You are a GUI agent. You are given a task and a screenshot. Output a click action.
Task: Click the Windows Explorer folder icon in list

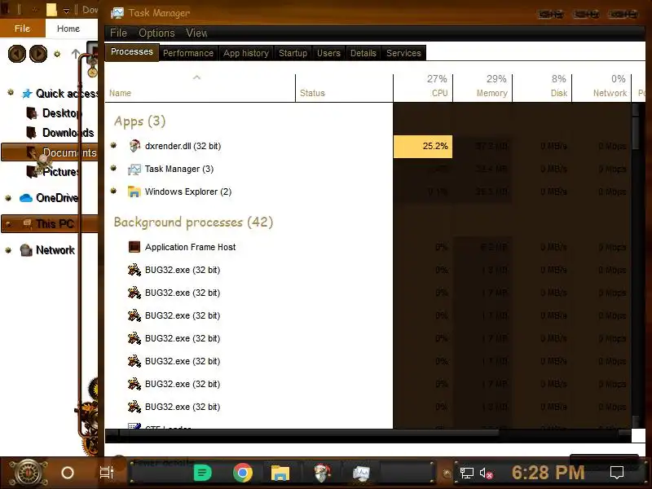click(x=134, y=192)
